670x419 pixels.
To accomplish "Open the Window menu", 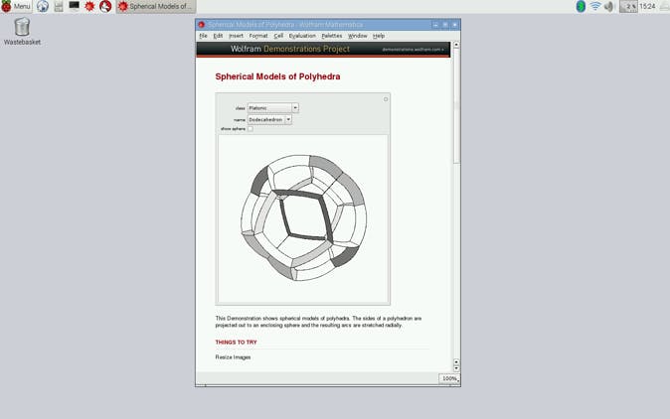I will (x=357, y=36).
